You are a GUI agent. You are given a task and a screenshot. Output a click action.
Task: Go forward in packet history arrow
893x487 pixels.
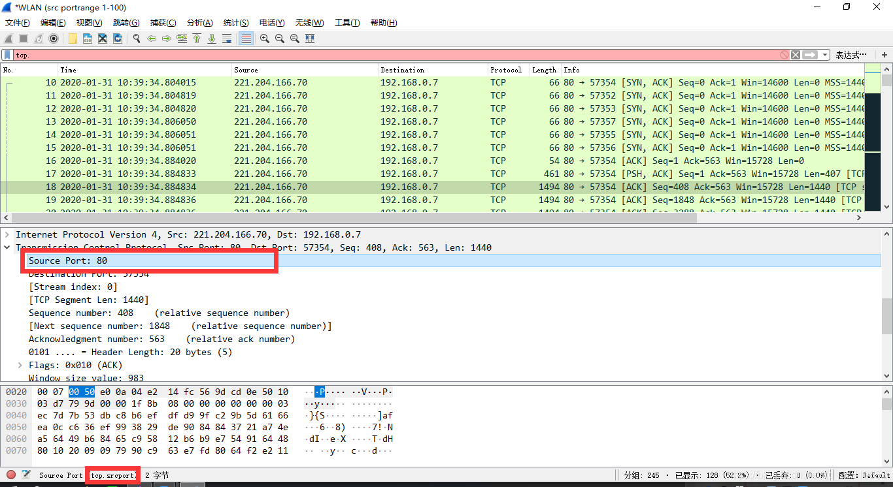167,39
